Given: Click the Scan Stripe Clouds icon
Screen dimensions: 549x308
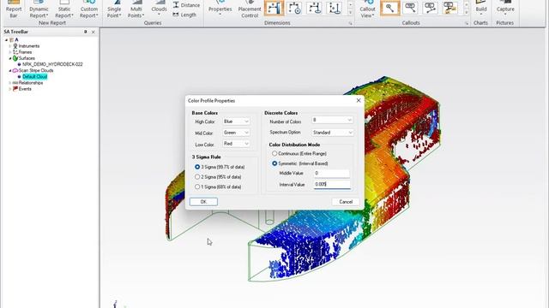Looking at the screenshot, I should coord(15,70).
